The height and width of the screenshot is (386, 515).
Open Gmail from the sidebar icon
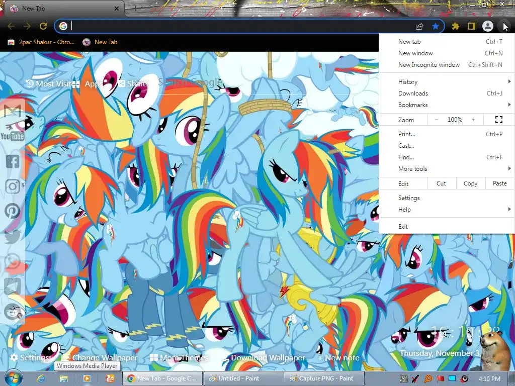[13, 111]
